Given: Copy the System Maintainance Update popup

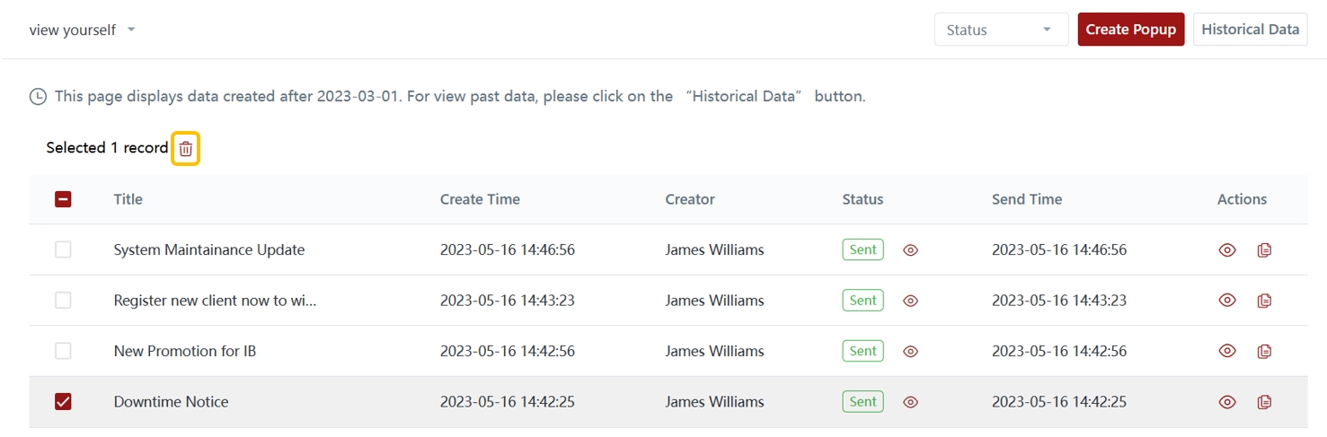Looking at the screenshot, I should point(1264,250).
